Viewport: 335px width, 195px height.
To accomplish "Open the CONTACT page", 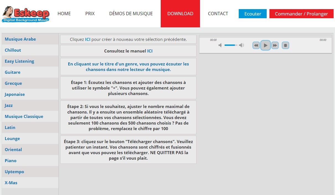I will 218,14.
